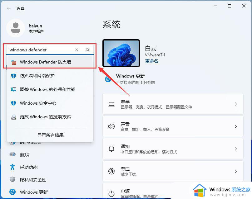Viewport: 252px width, 199px height.
Task: Click the Windows Defender firewall brick icon
Action: [x=14, y=62]
